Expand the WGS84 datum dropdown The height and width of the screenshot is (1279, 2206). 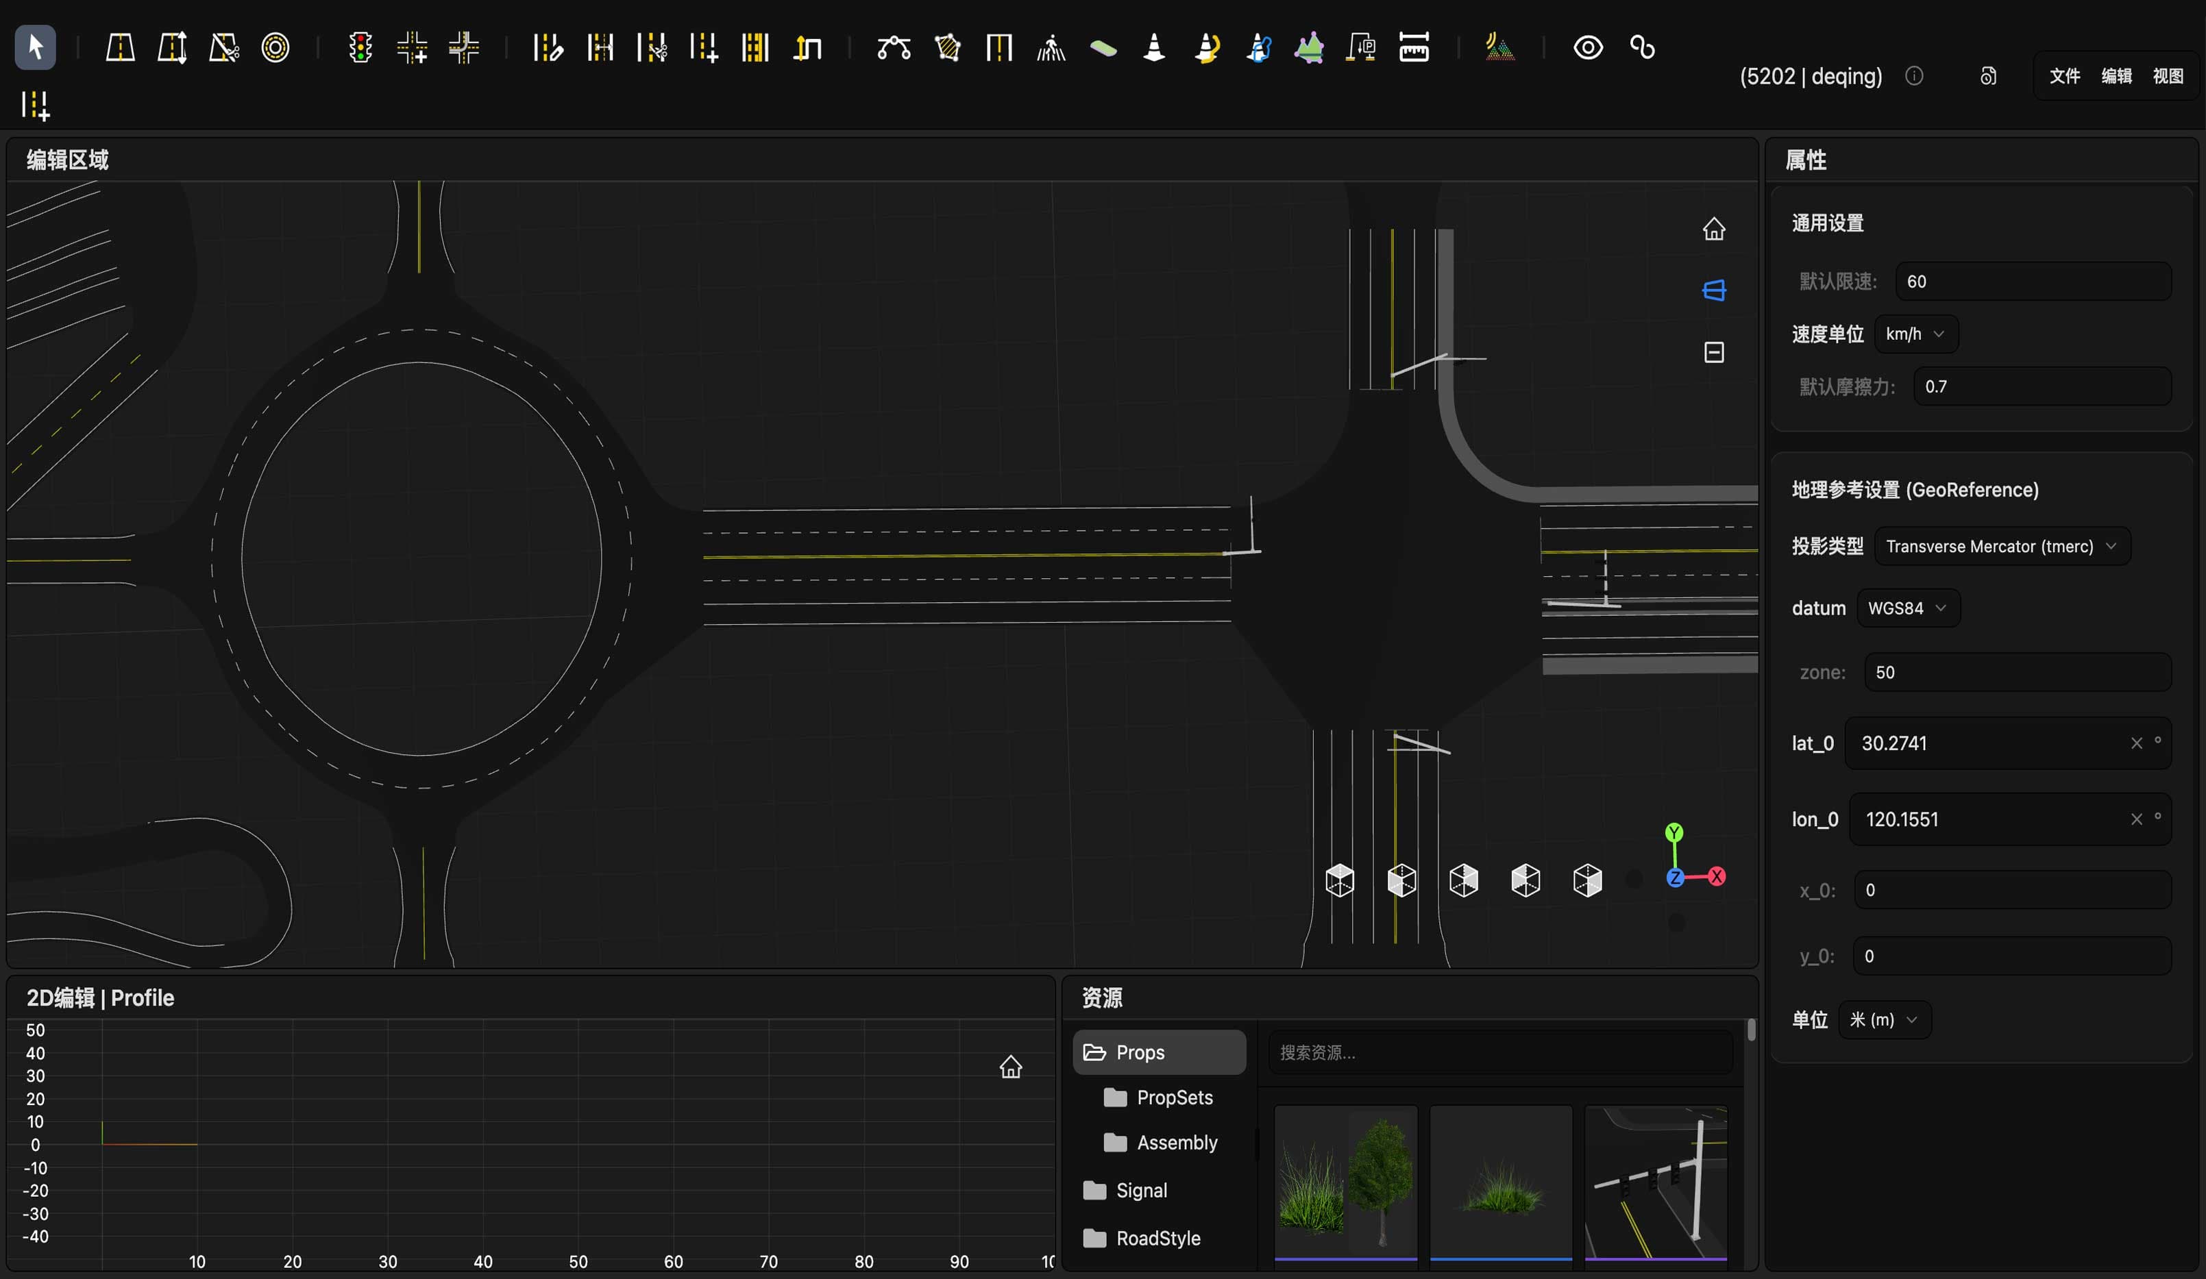(1907, 608)
